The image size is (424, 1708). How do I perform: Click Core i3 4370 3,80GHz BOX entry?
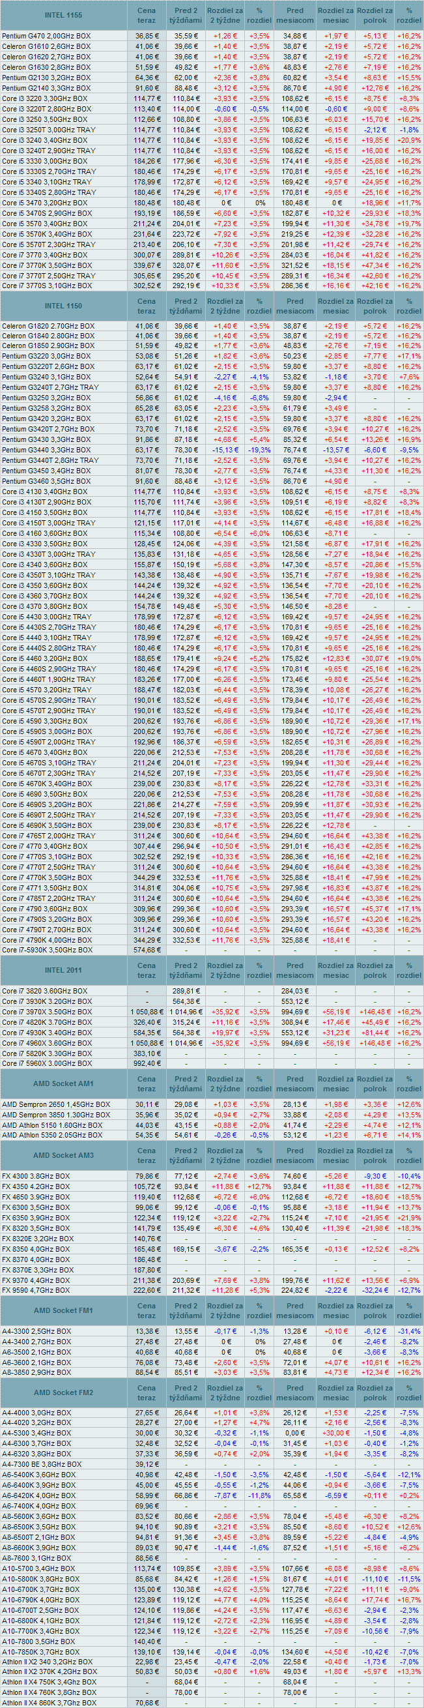[44, 606]
